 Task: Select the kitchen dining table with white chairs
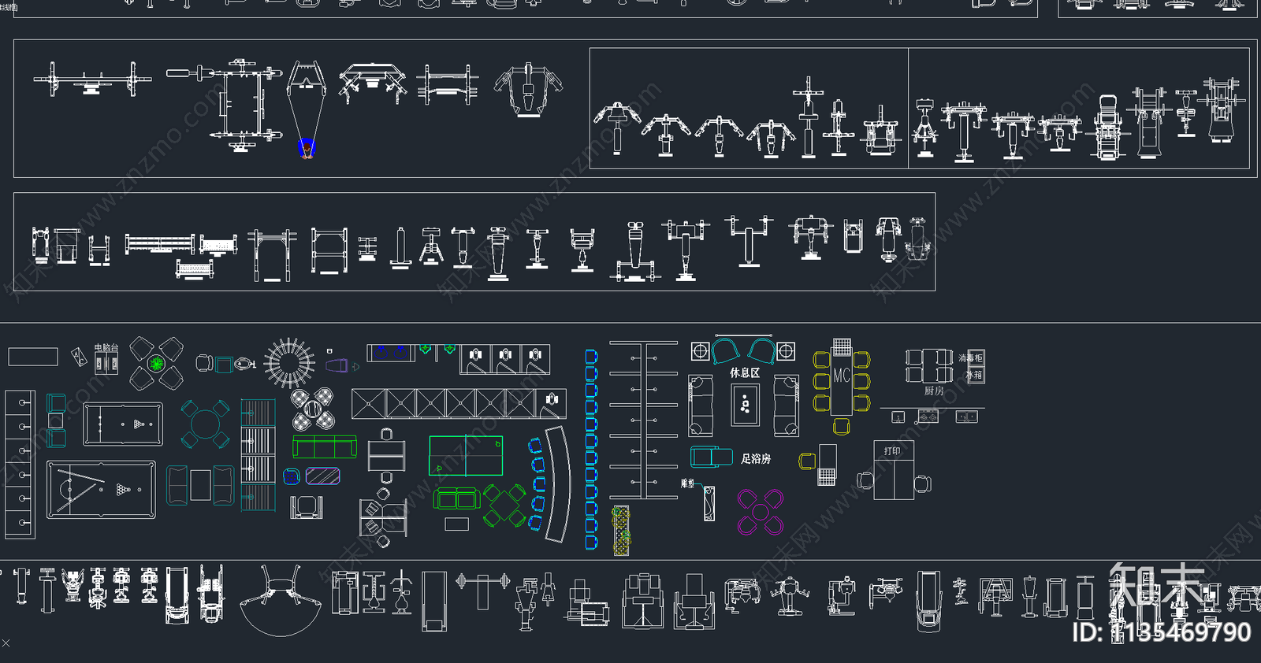pyautogui.click(x=929, y=365)
